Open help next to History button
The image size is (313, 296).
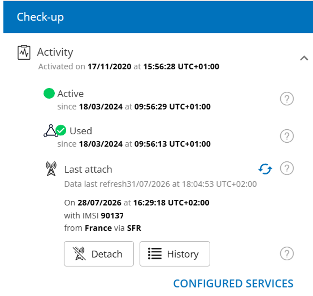pos(287,254)
